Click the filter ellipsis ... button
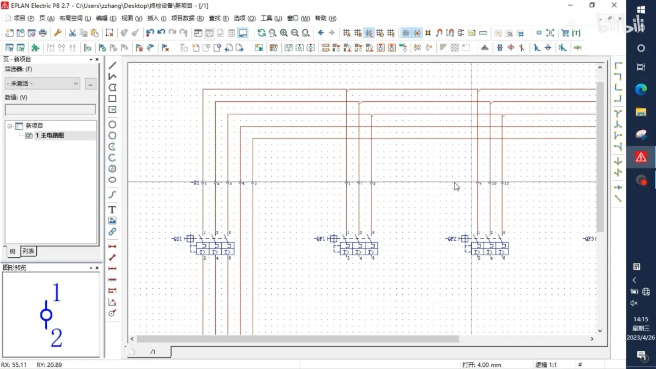The width and height of the screenshot is (656, 369). click(90, 84)
